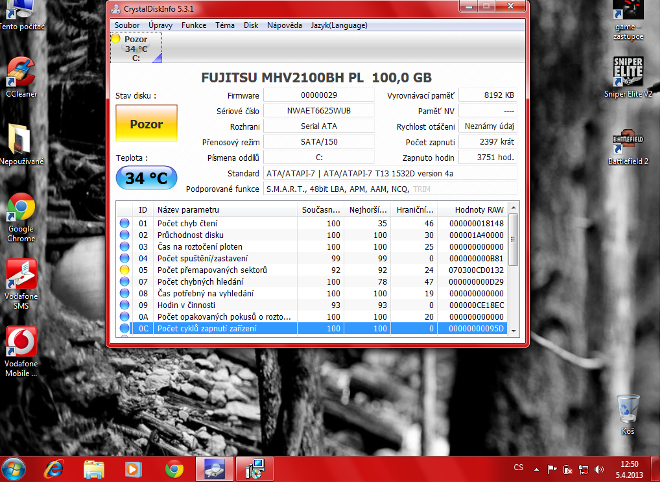This screenshot has height=498, width=664.
Task: Select the C: disk tab with Pozor status
Action: click(x=136, y=48)
